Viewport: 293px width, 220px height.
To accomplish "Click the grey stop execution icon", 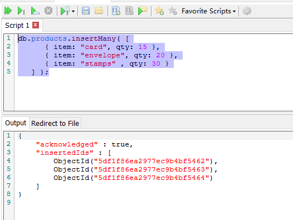I will (48, 11).
